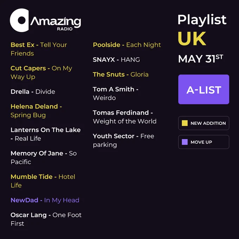Screen dimensions: 239x239
Task: Open Best Ex - Tell Your Friends
Action: (39, 49)
